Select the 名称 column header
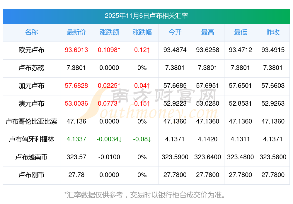 [31, 32]
